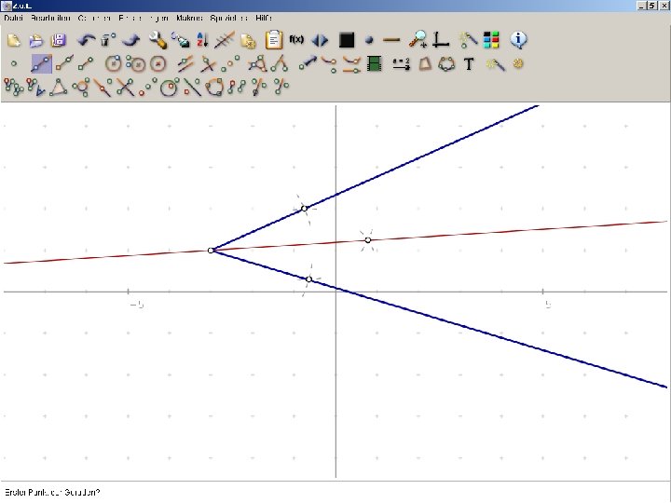Open the multicolor palette grid icon

pyautogui.click(x=491, y=40)
